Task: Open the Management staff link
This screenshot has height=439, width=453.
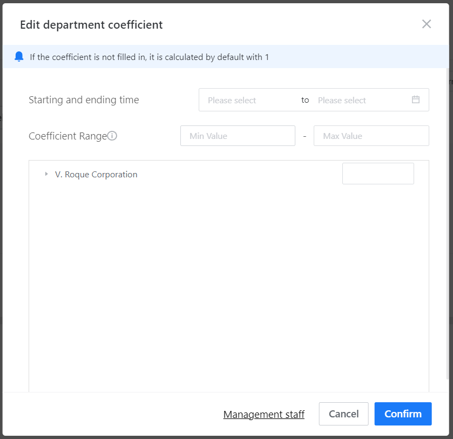Action: click(264, 414)
